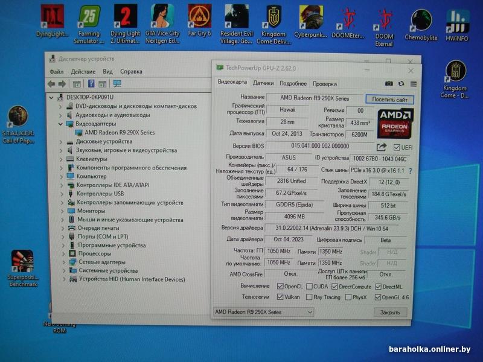The width and height of the screenshot is (483, 362).
Task: Click the Название field with GPU name
Action: 315,98
